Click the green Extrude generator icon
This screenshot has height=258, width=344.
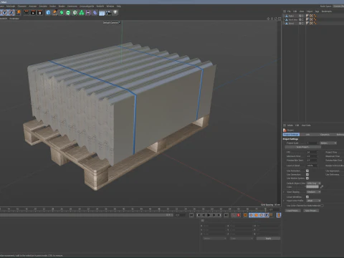pyautogui.click(x=68, y=12)
